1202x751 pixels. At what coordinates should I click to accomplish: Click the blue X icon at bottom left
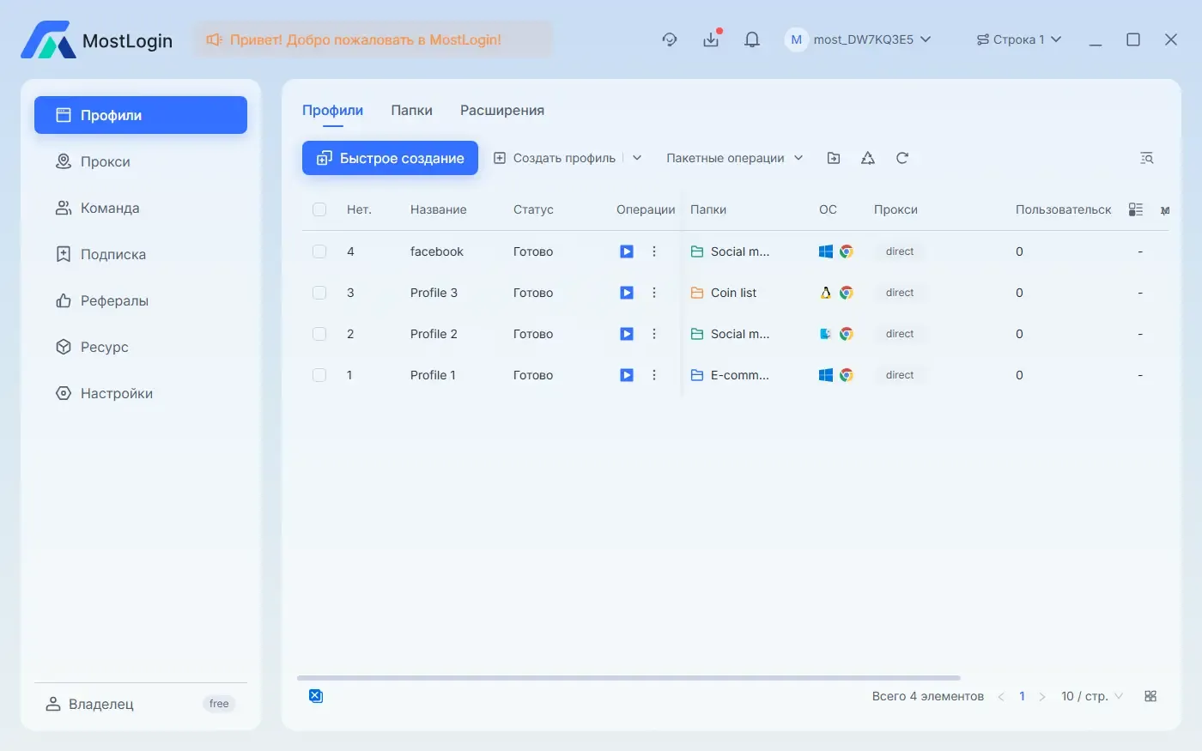(316, 695)
